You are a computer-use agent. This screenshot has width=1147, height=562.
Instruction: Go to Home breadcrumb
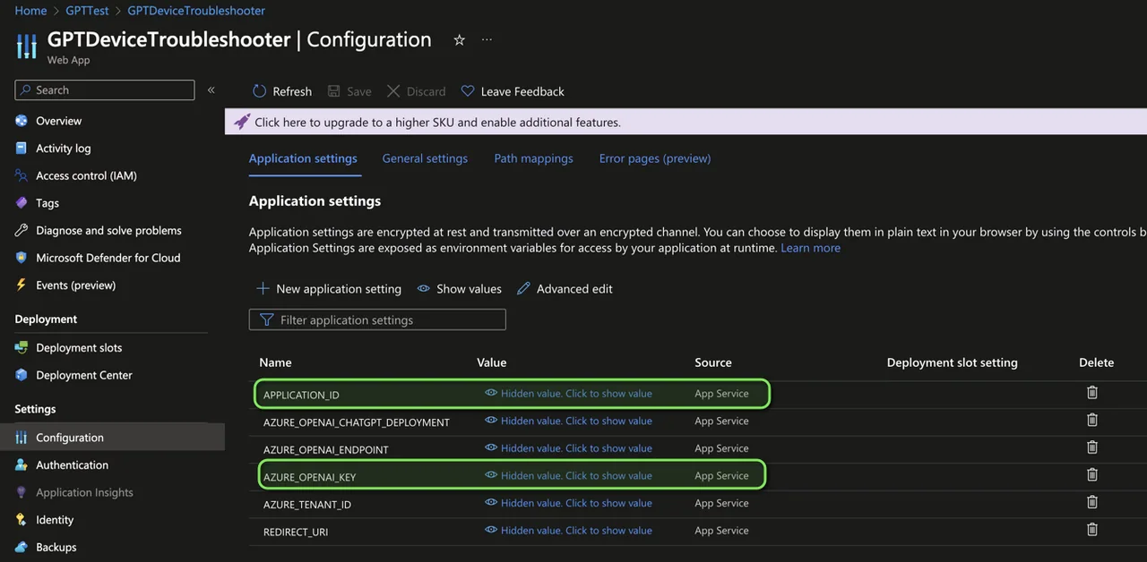click(x=30, y=11)
